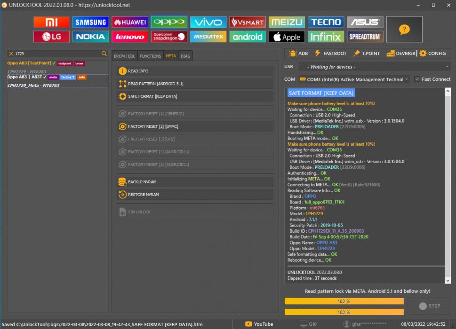
Task: Switch to the DIAG tab
Action: click(x=185, y=56)
